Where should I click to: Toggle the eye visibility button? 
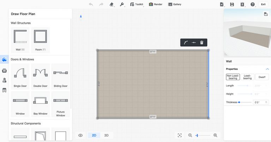pos(80,135)
